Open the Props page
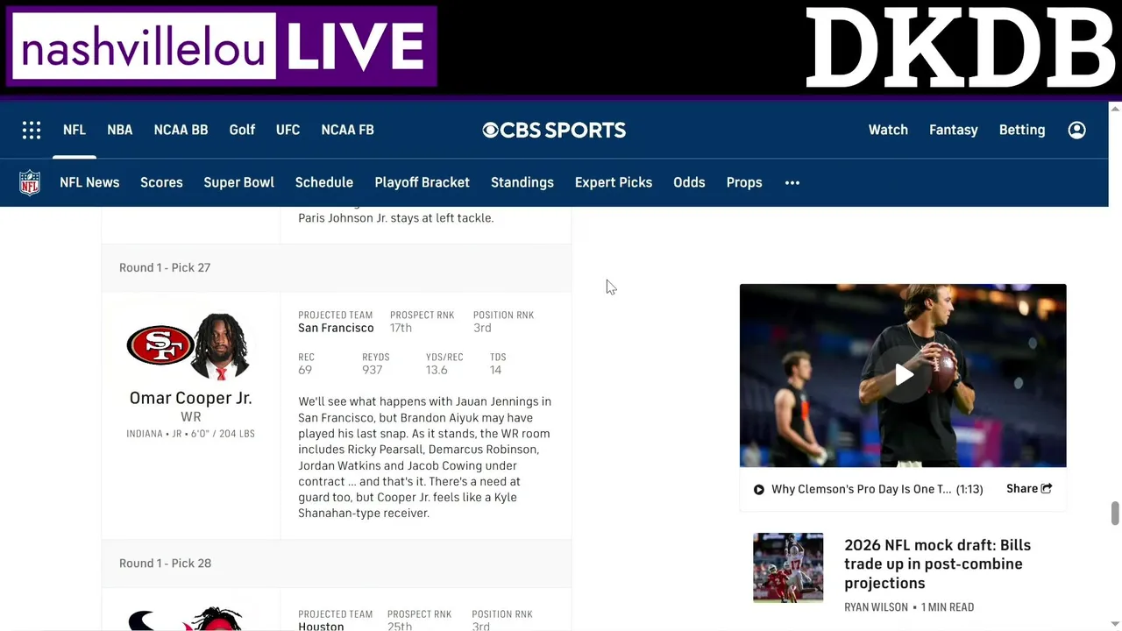 click(744, 182)
